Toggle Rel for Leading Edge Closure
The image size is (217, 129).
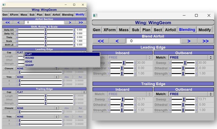tap(80, 69)
